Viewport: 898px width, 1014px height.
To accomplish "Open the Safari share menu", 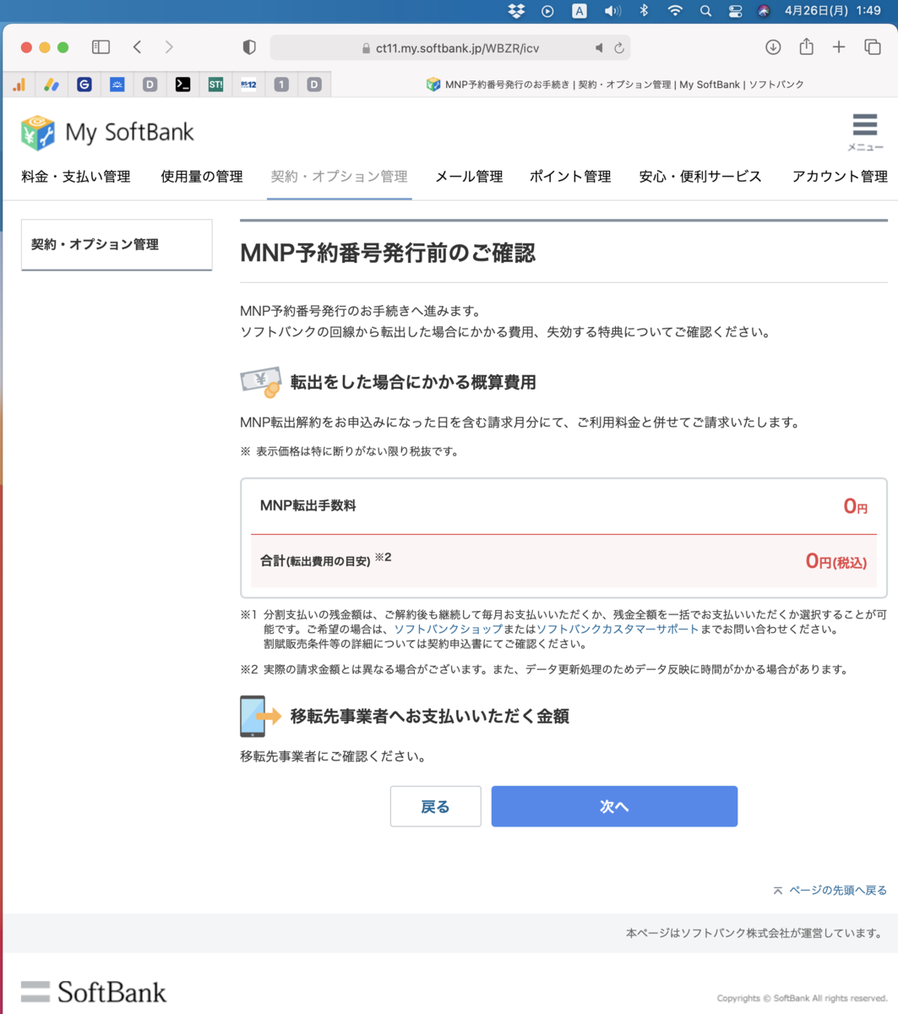I will [807, 47].
